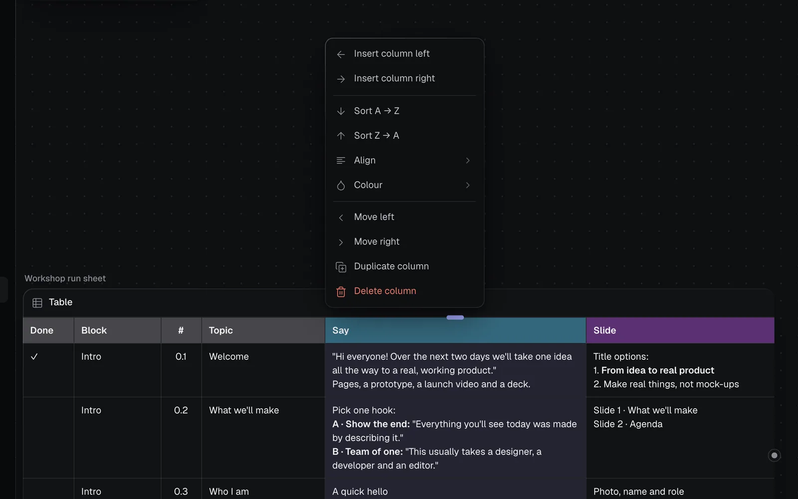798x499 pixels.
Task: Click the down arrow icon for Sort A to Z
Action: click(x=341, y=111)
